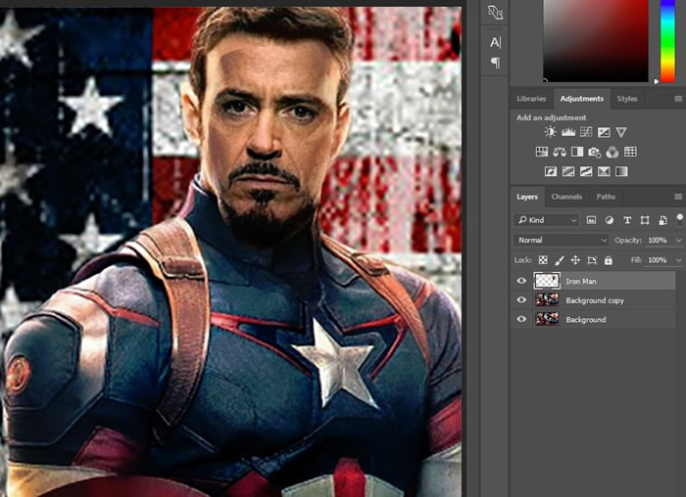
Task: Select the Background copy layer thumbnail
Action: pyautogui.click(x=547, y=300)
